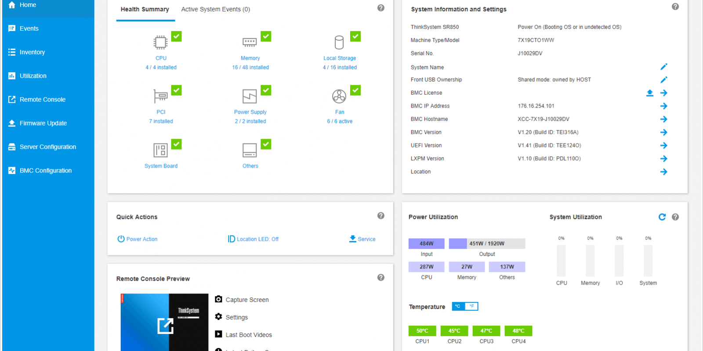
Task: Click 2 / 2 installed power supply link
Action: tap(250, 122)
